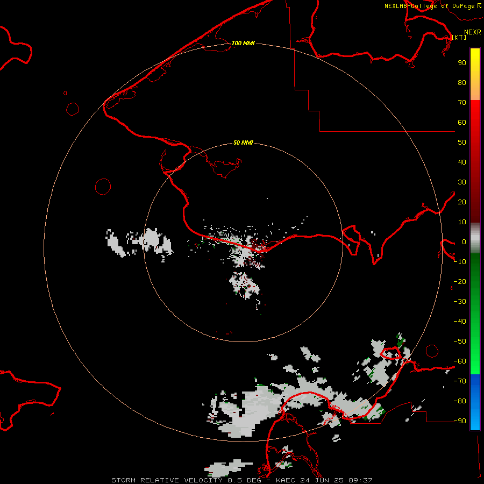Screen dimensions: 484x484
Task: Click the '[KT]' units label
Action: tap(459, 37)
